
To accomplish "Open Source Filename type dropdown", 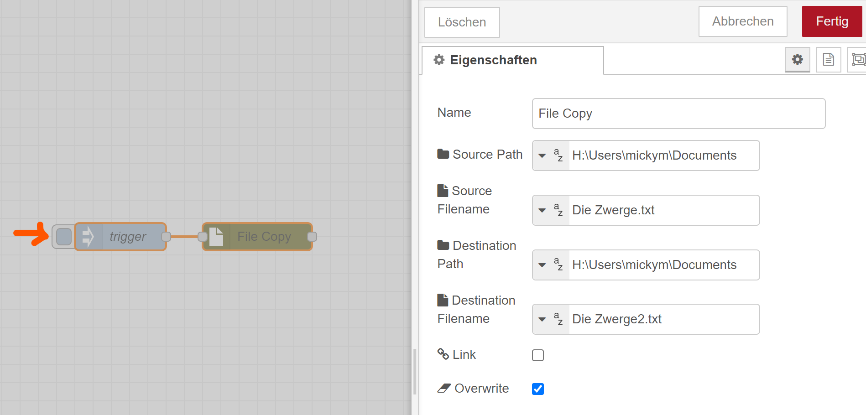I will point(550,210).
